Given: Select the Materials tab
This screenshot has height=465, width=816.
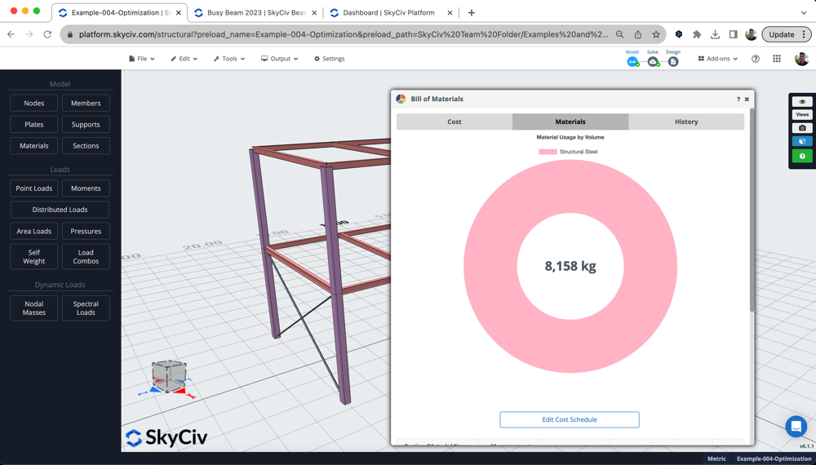Looking at the screenshot, I should click(570, 122).
